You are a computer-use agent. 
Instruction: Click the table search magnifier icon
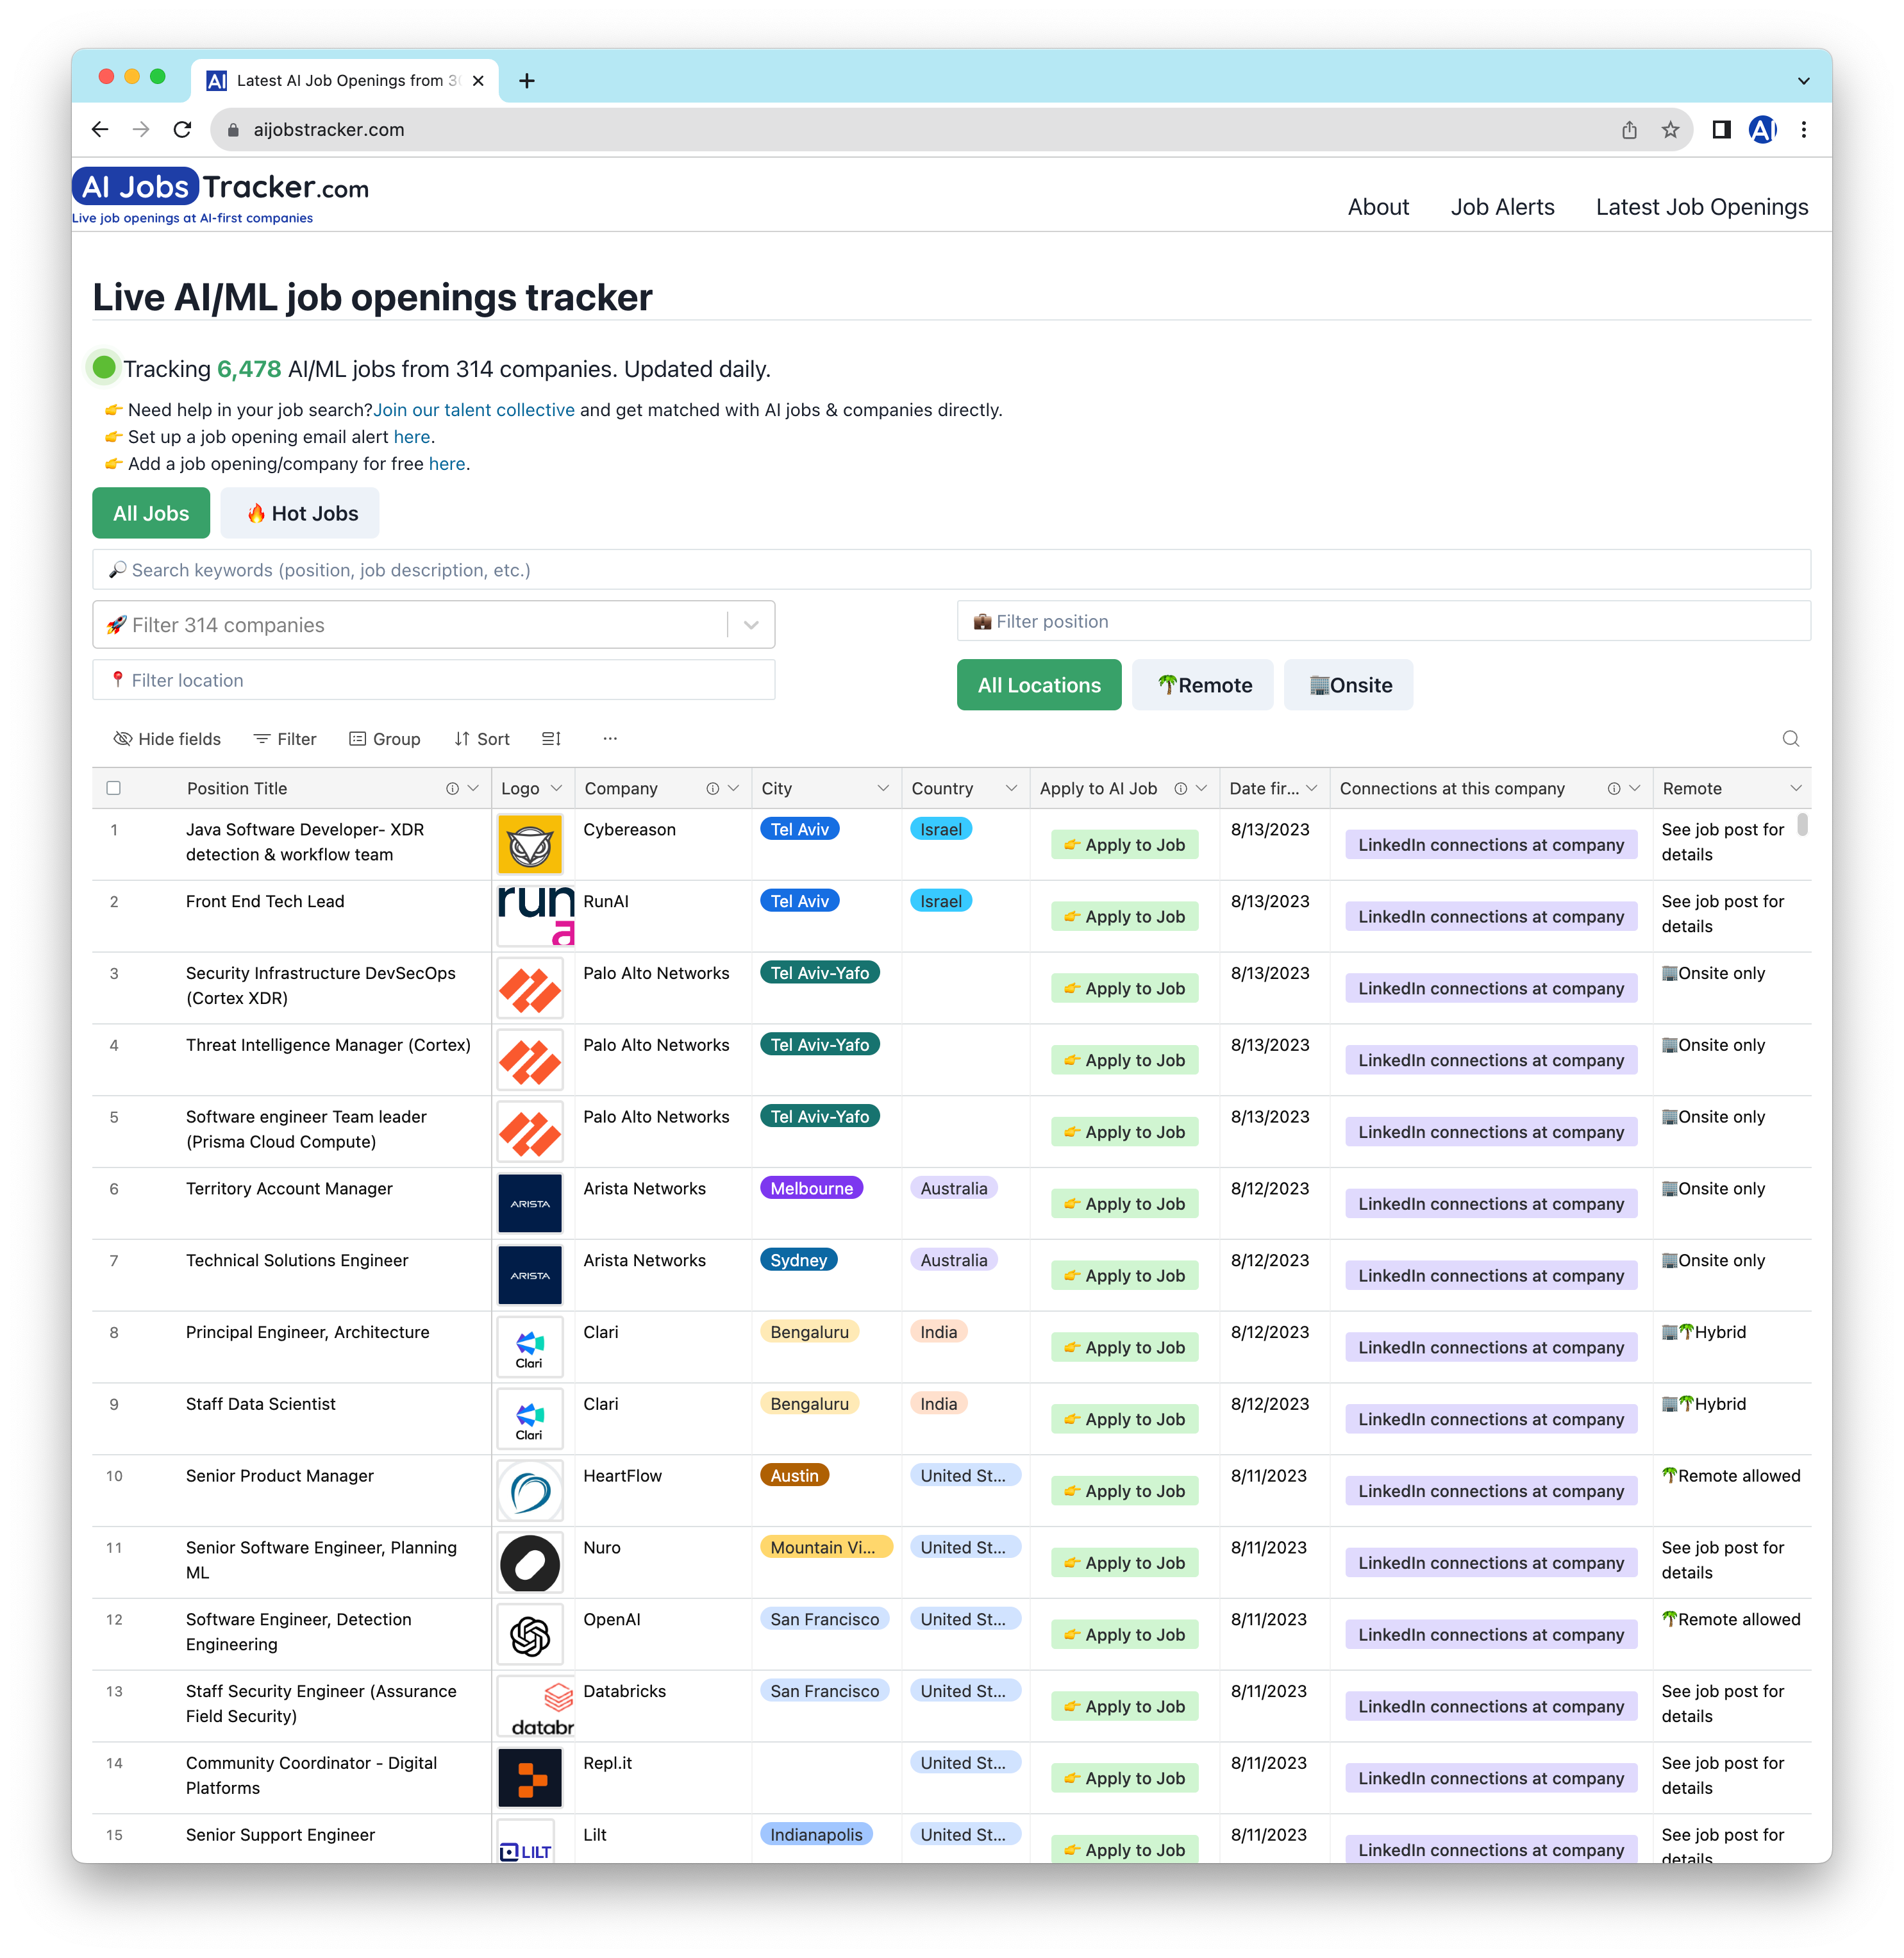tap(1790, 738)
